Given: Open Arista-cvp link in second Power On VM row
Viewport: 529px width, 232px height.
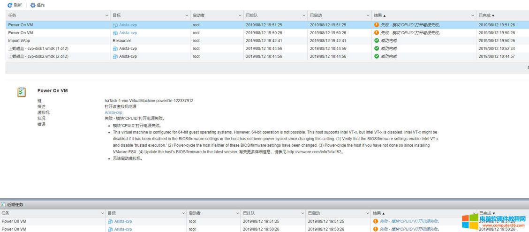Looking at the screenshot, I should [x=128, y=33].
